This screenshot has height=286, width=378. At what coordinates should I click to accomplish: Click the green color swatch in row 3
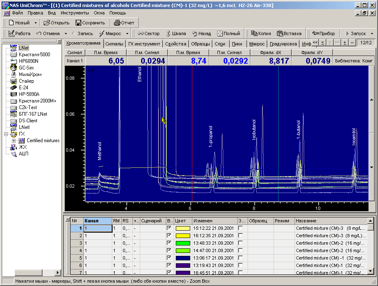point(183,243)
